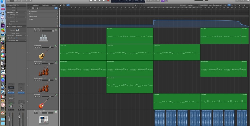Click the Boys Chor pan knob
The width and height of the screenshot is (250, 126).
click(x=56, y=30)
